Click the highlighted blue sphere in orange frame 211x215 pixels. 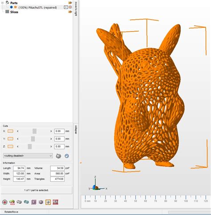coord(48,202)
